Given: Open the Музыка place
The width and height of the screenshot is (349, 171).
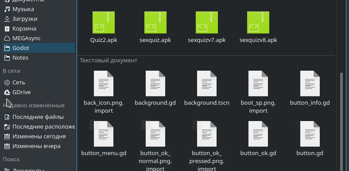Looking at the screenshot, I should point(39,9).
